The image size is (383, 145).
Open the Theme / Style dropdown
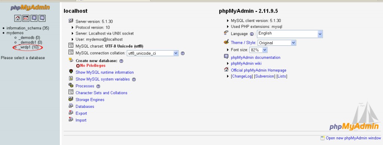tap(277, 43)
